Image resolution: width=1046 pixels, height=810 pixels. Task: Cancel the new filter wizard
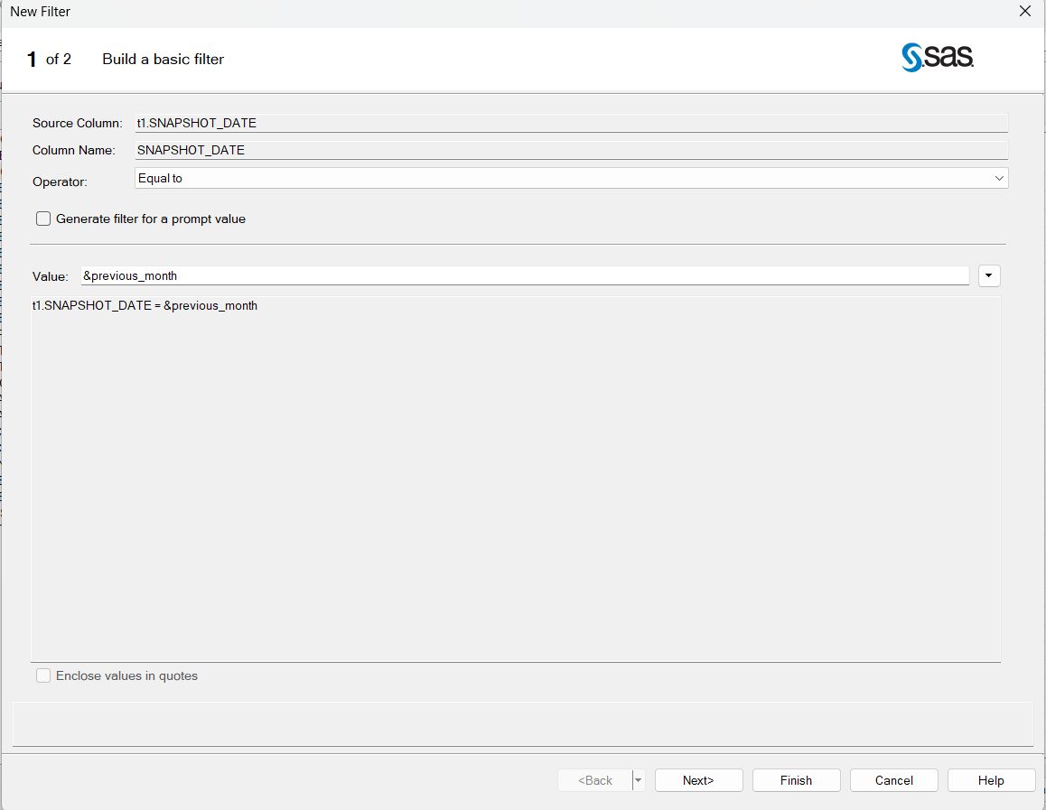click(893, 780)
